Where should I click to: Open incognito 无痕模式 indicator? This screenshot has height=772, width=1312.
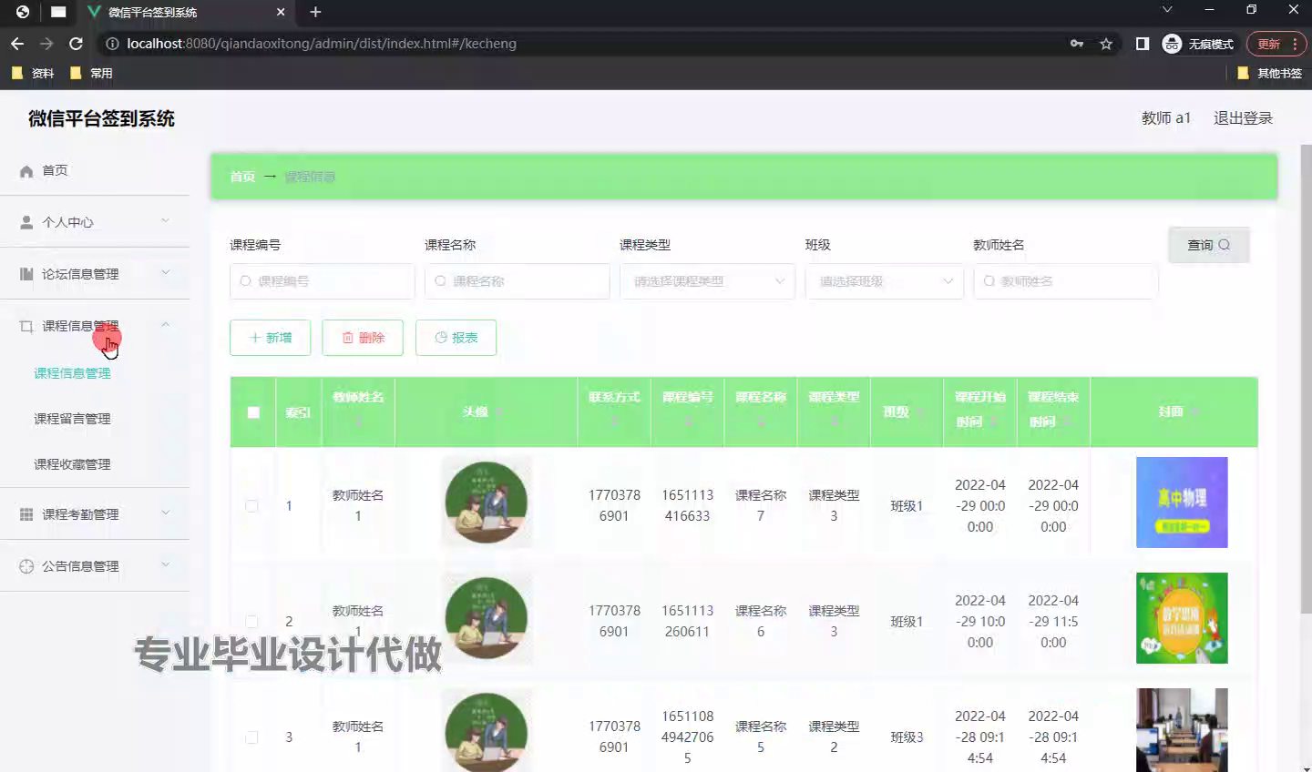tap(1198, 44)
